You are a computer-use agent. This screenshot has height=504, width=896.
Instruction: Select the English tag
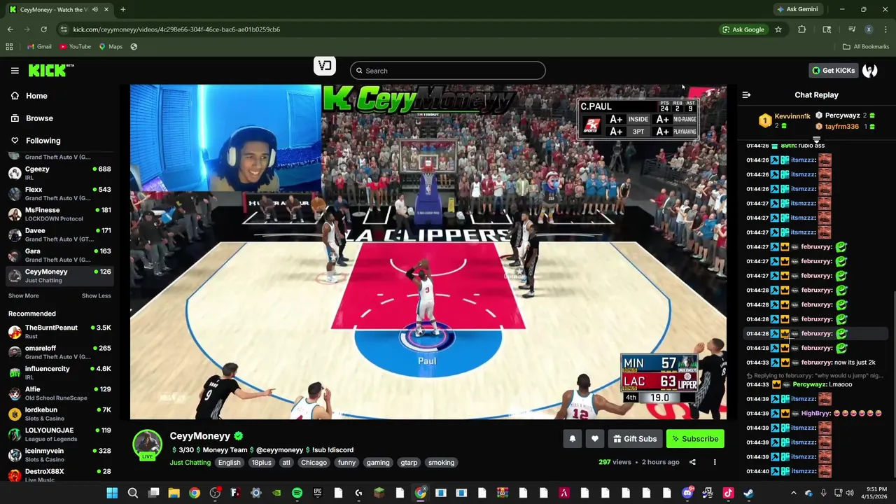tap(229, 463)
